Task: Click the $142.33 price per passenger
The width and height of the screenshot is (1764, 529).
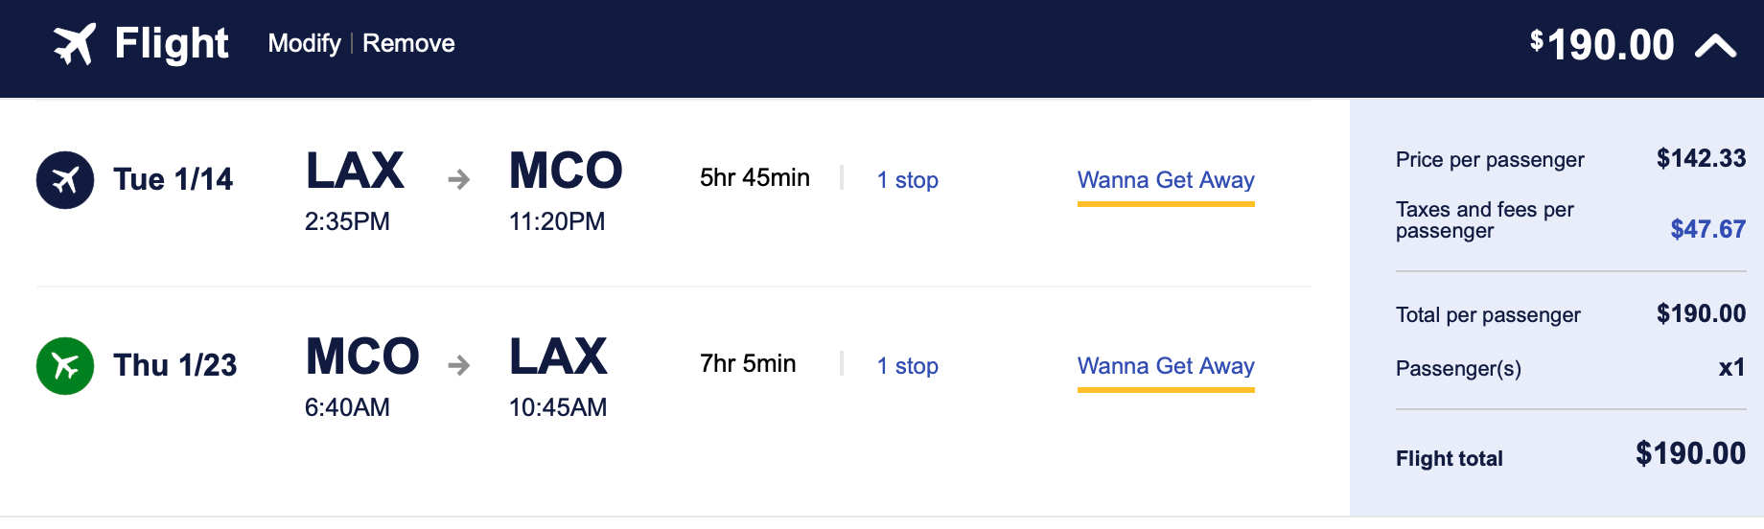Action: pos(1701,158)
